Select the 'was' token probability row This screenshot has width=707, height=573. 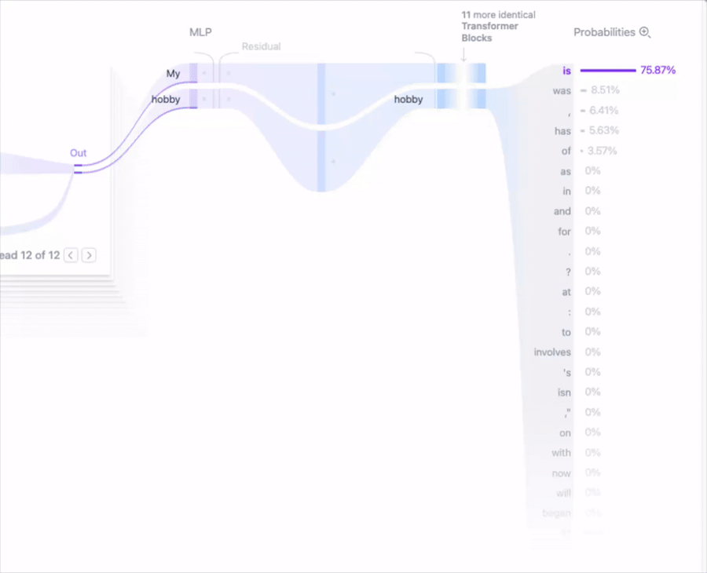click(586, 90)
